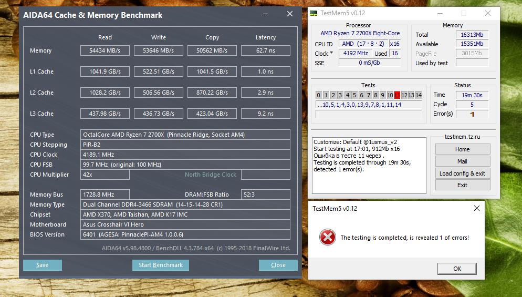Click CPU Clock field 4189.1 MHz
The width and height of the screenshot is (522, 297).
[185, 155]
